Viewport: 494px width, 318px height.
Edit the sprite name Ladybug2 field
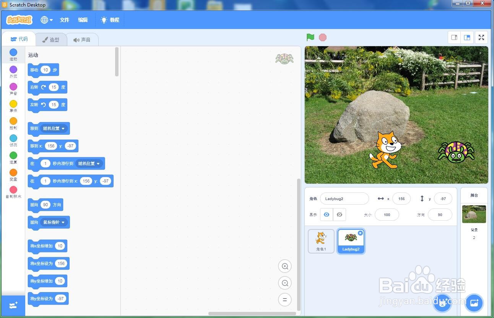point(344,199)
